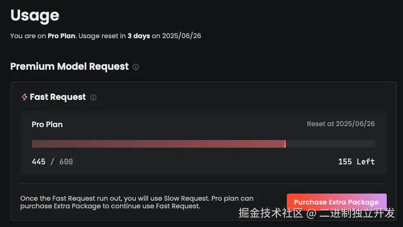403x227 pixels.
Task: Click the "155 Left" remaining count
Action: 356,162
